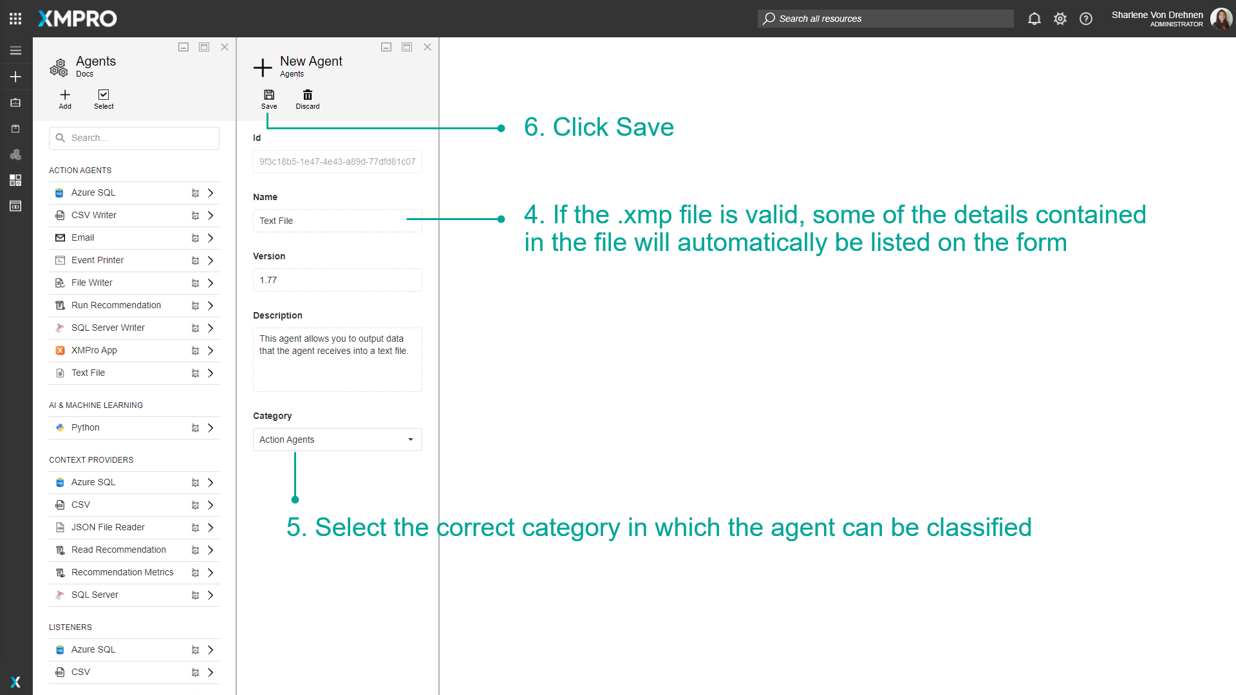Click the Select checkbox tool in Agents

coord(104,95)
